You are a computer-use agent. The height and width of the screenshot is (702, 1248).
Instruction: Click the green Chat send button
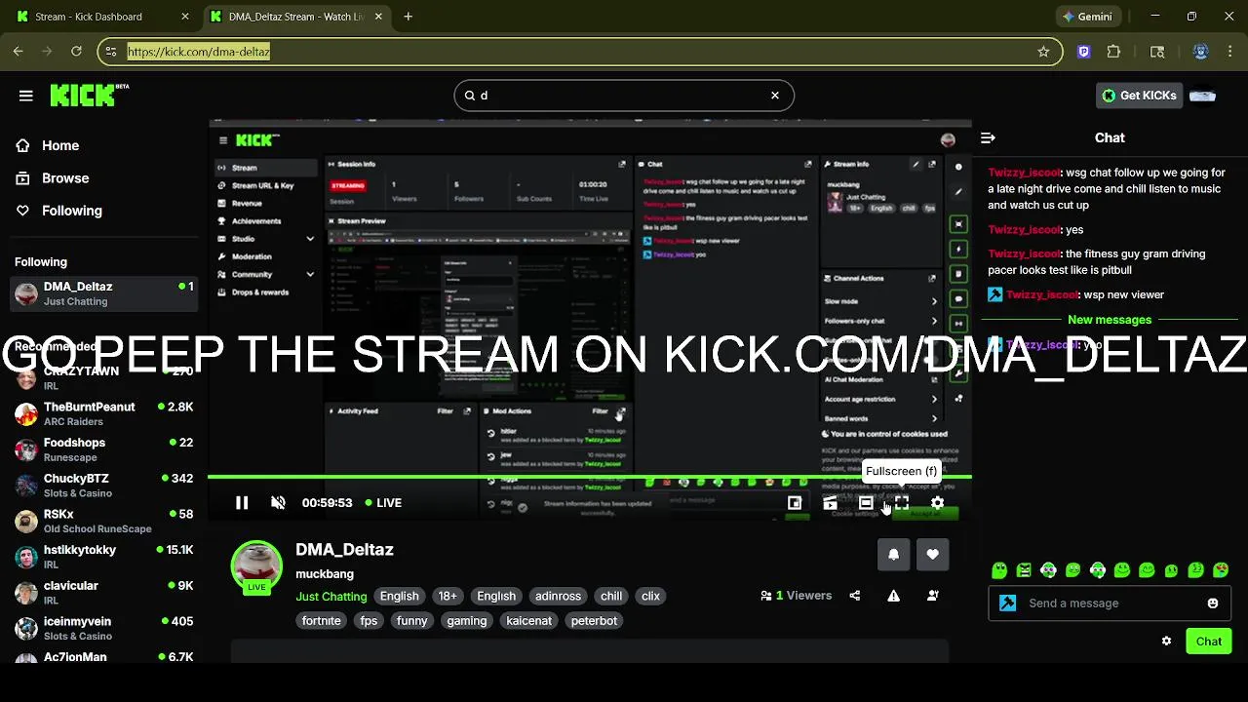click(x=1209, y=642)
